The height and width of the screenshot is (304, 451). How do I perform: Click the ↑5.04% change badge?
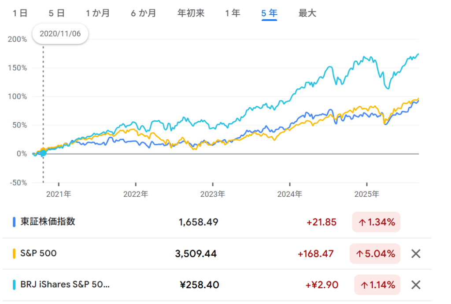pos(375,253)
